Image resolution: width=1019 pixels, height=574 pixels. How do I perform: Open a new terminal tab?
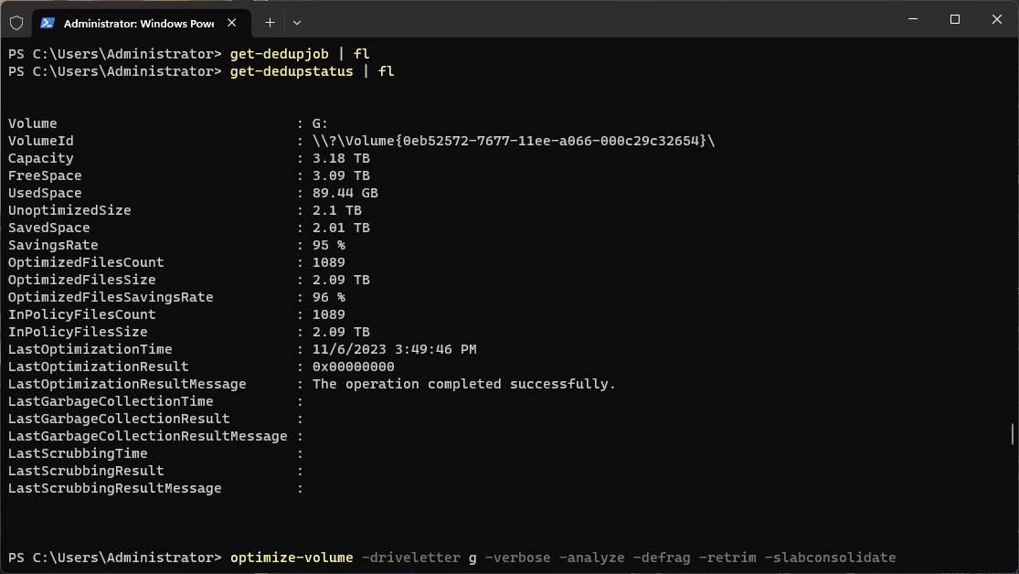click(x=270, y=22)
